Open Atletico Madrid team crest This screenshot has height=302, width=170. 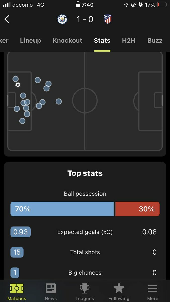pyautogui.click(x=108, y=19)
